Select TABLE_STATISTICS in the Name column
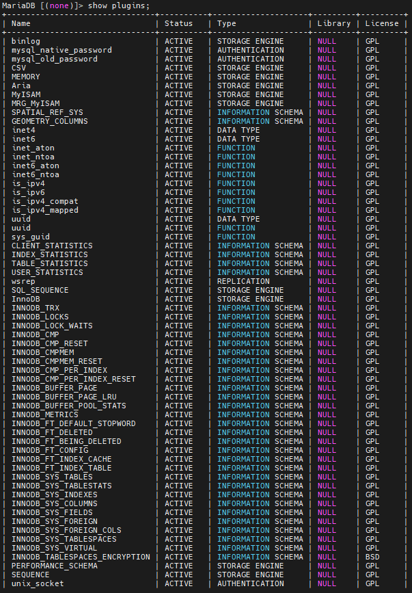Image resolution: width=412 pixels, height=593 pixels. 49,263
